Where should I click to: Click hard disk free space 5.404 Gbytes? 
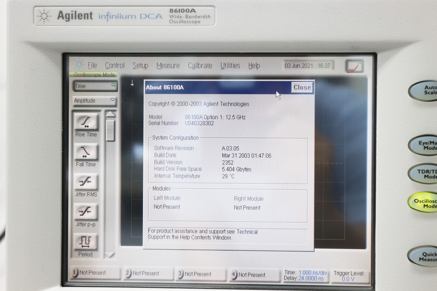(x=237, y=169)
